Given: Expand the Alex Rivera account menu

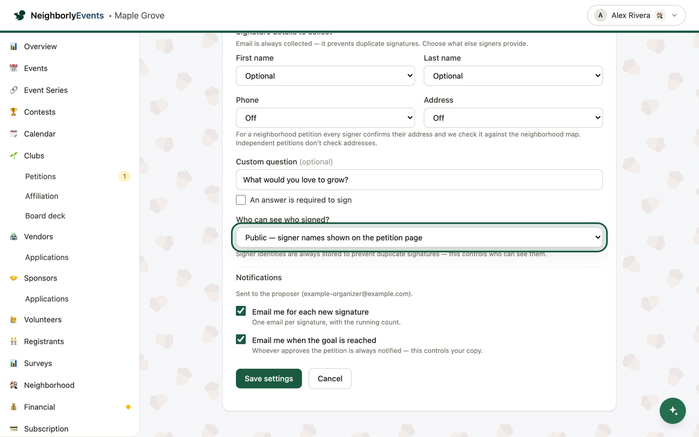Looking at the screenshot, I should [636, 15].
